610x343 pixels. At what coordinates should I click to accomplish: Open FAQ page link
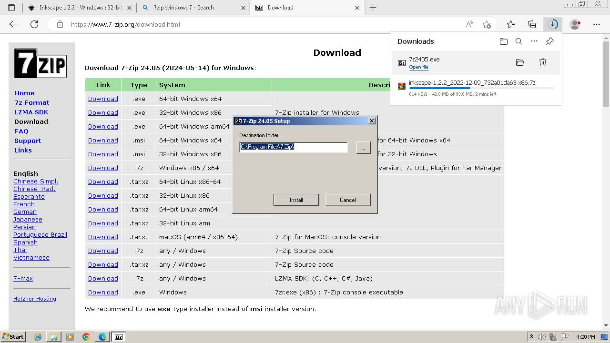(21, 131)
